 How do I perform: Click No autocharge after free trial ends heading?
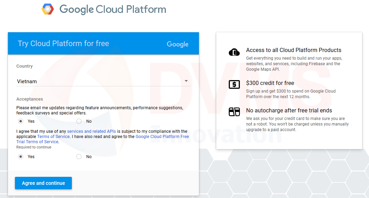click(289, 111)
